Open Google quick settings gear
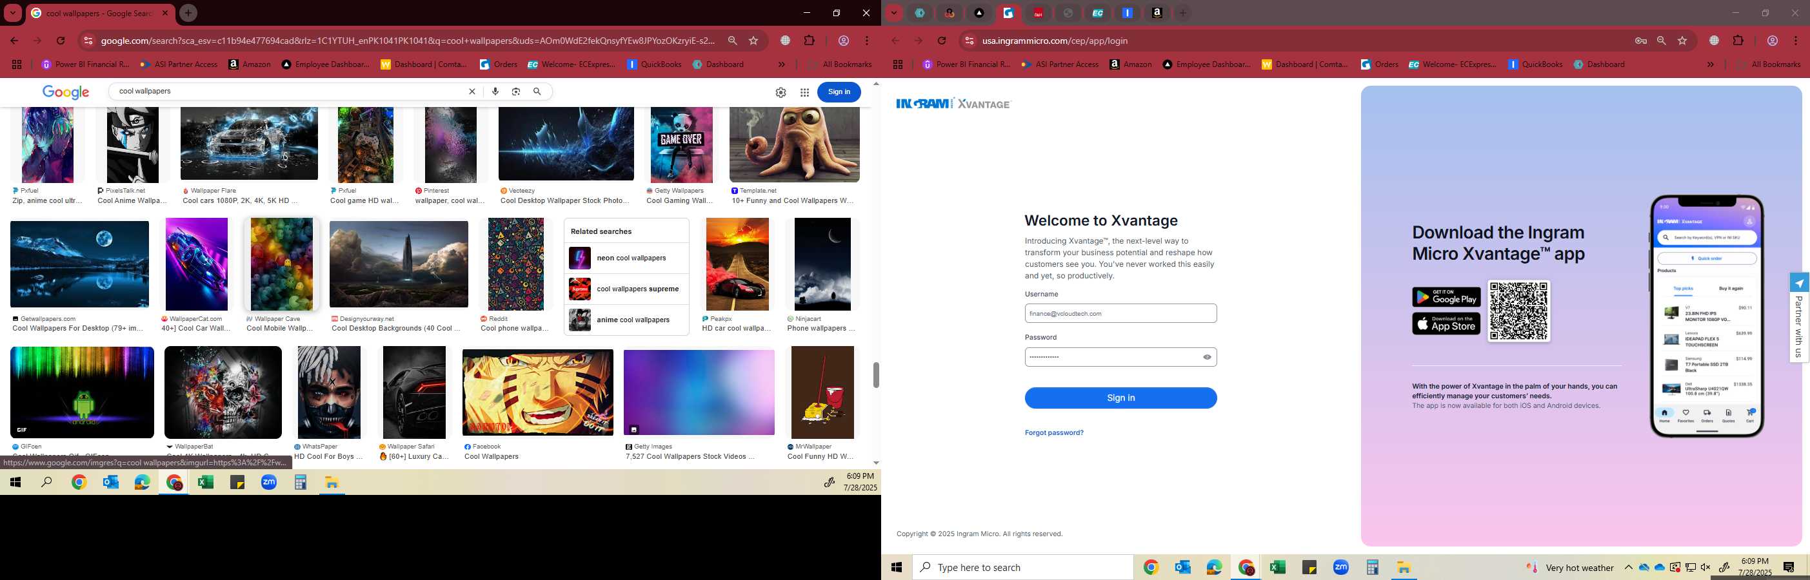This screenshot has height=580, width=1810. (781, 92)
